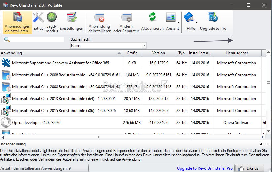Pin the Beschreibung panel
This screenshot has width=272, height=172.
(x=261, y=144)
